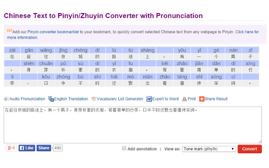The width and height of the screenshot is (269, 168).
Task: Open the Vocabulary List Generator link
Action: point(120,99)
